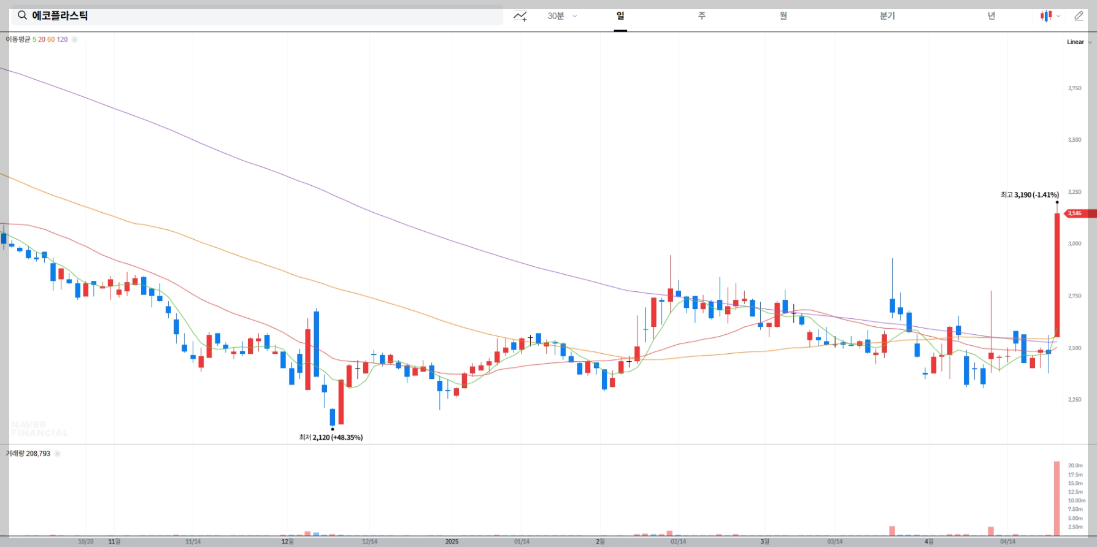Click the red 3,145 current price tag
Viewport: 1097px width, 547px height.
[1081, 213]
